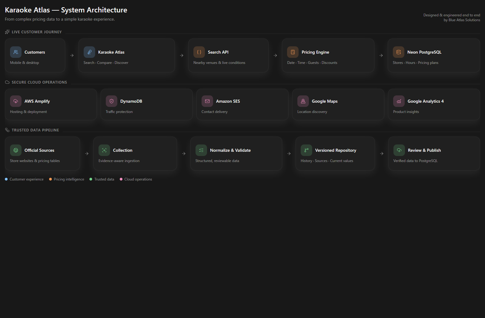The width and height of the screenshot is (485, 318).
Task: Click the AWS Amplify cloud icon
Action: pos(16,101)
